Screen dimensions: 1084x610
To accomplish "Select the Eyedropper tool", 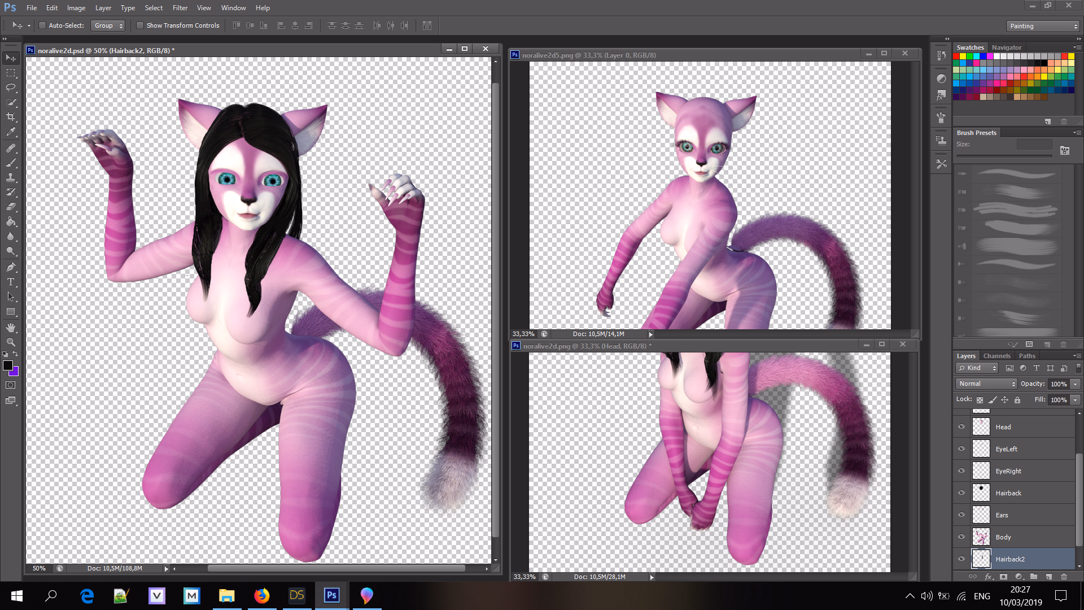I will pyautogui.click(x=11, y=132).
